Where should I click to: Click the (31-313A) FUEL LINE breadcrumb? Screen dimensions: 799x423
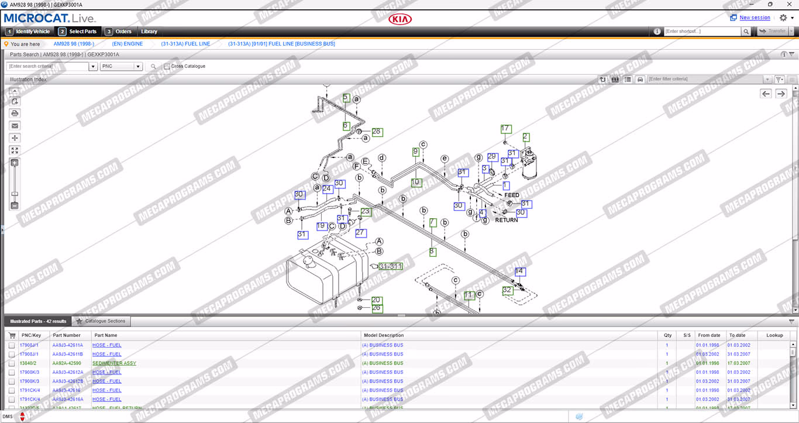click(x=185, y=44)
